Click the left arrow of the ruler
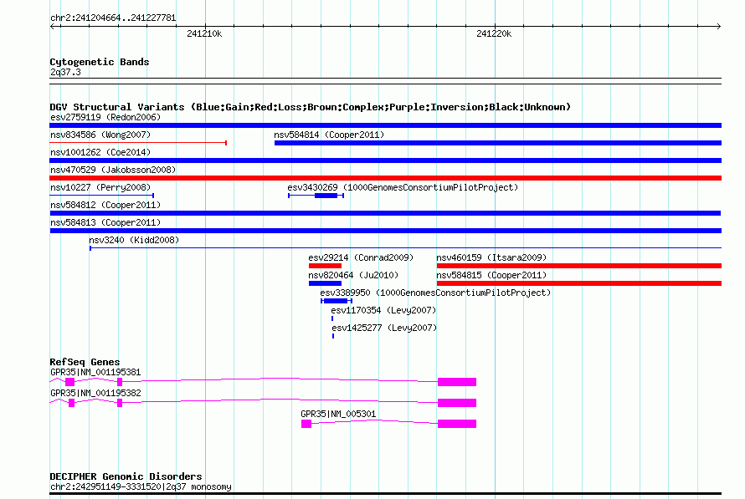 pyautogui.click(x=53, y=27)
